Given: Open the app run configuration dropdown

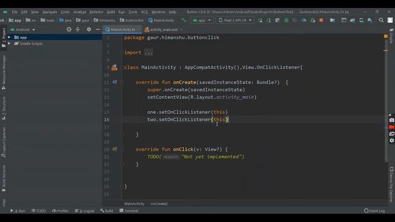Looking at the screenshot, I should 202,20.
